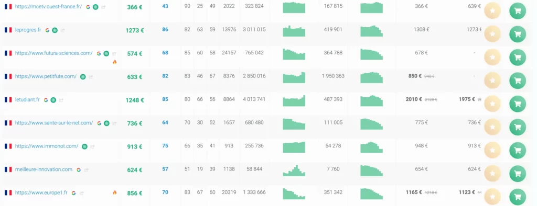
Task: Add petitfute.com to the cart
Action: pyautogui.click(x=518, y=81)
